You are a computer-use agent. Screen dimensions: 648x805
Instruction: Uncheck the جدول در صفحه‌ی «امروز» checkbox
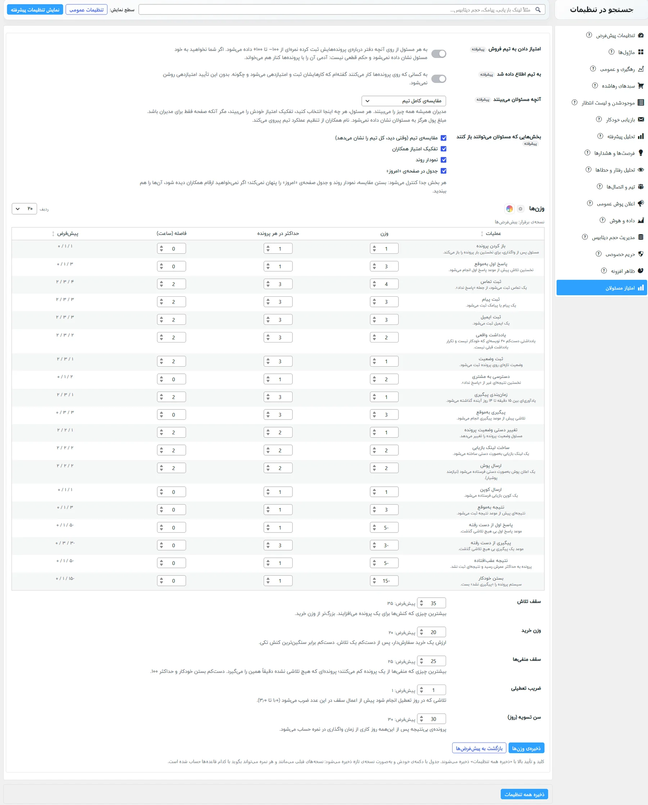(444, 171)
